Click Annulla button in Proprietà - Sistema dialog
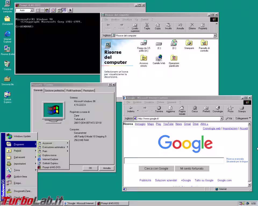 click(107, 168)
